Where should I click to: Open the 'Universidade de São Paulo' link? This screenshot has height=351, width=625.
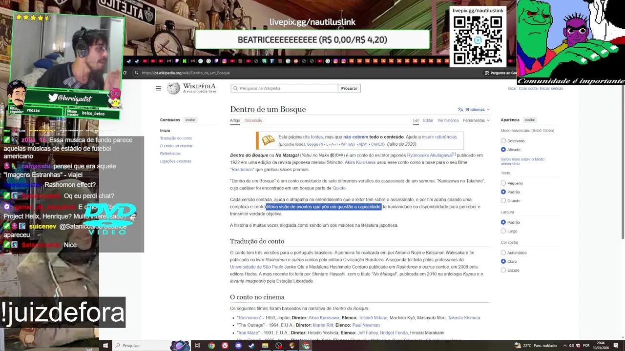coord(256,267)
